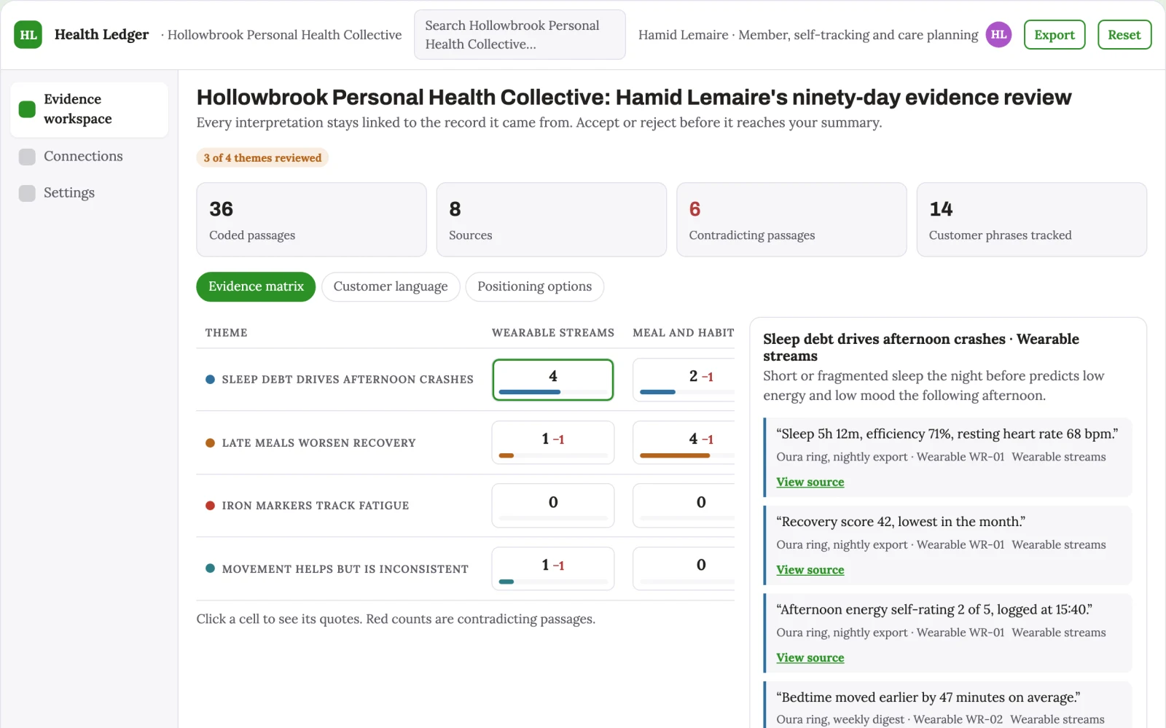Select Late Meals Wearable Streams cell
This screenshot has width=1166, height=728.
pos(553,443)
